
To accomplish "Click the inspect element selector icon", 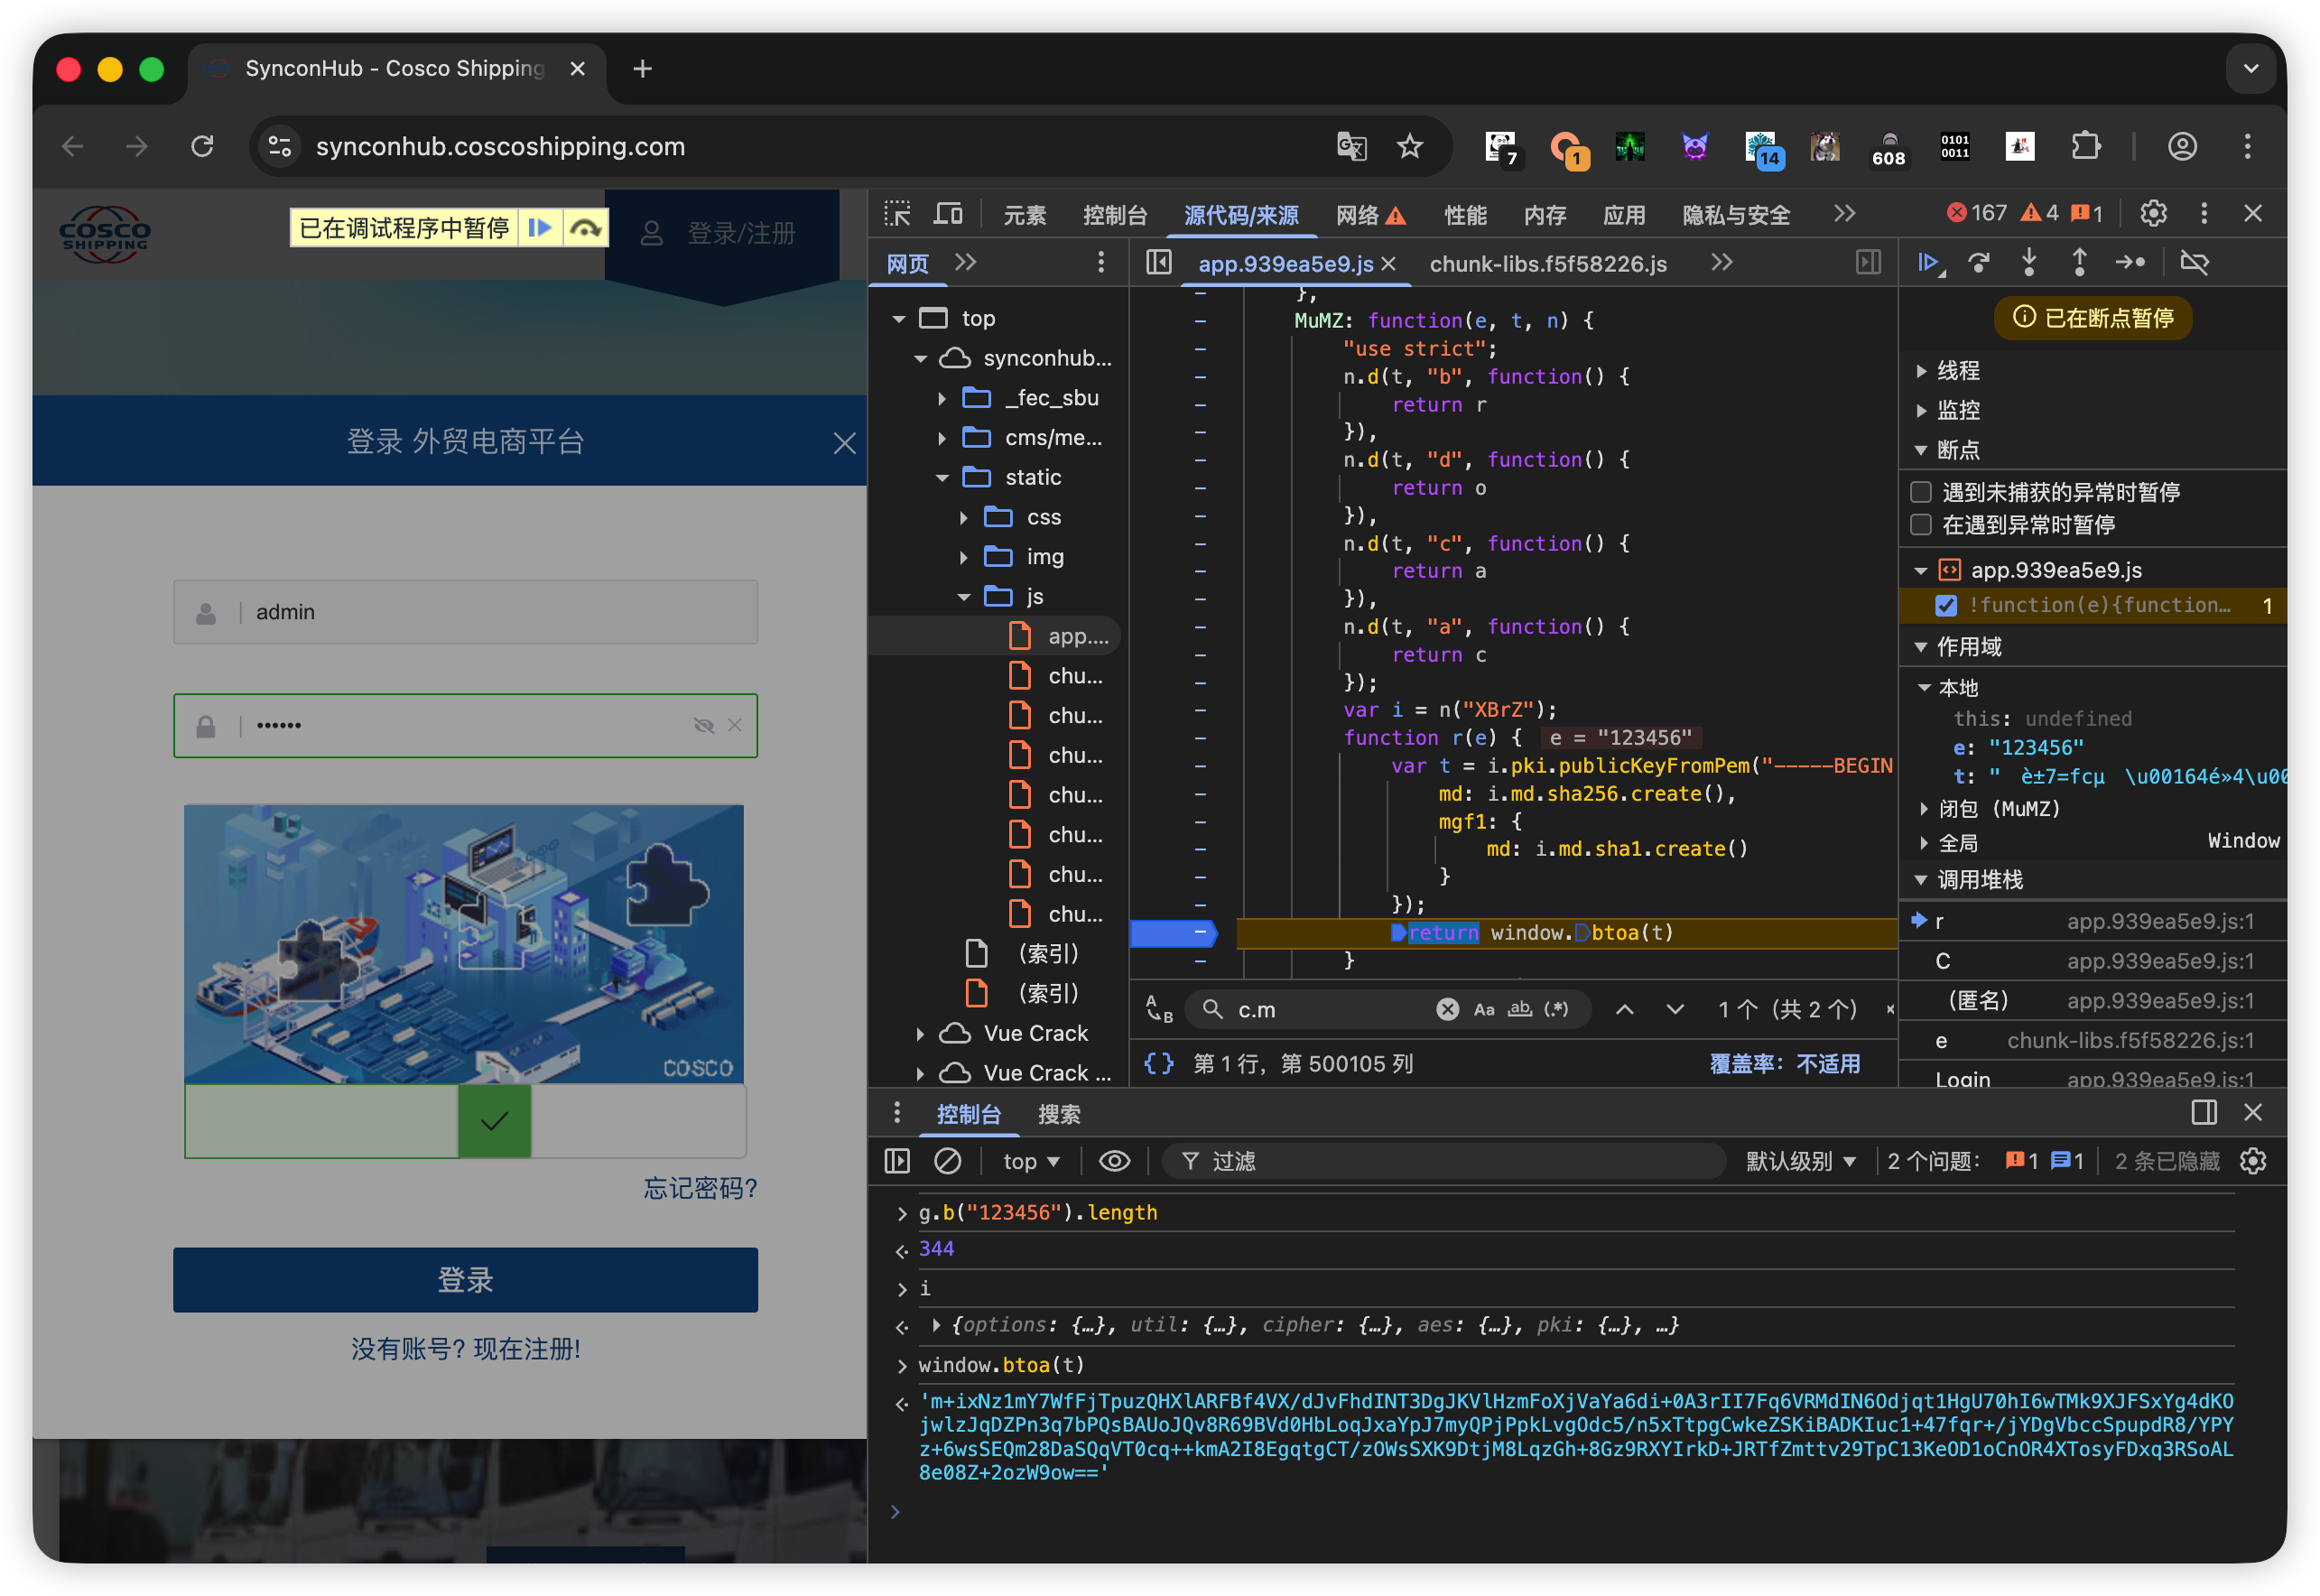I will coord(897,214).
